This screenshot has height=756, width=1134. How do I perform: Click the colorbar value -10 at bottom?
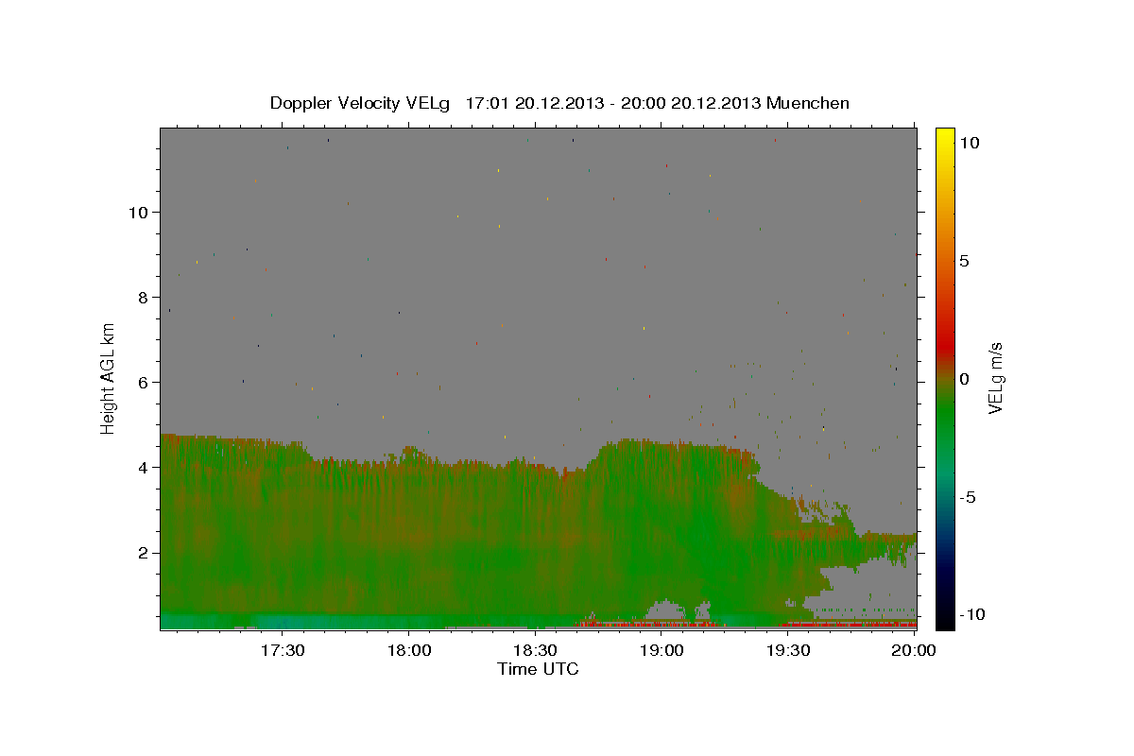point(971,614)
